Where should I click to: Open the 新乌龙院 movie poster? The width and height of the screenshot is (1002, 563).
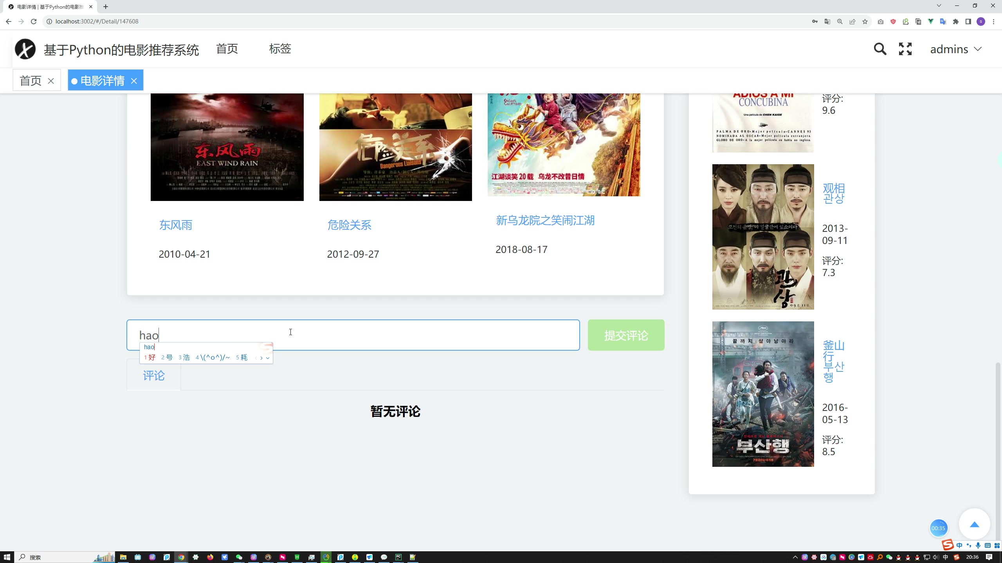[x=564, y=145]
